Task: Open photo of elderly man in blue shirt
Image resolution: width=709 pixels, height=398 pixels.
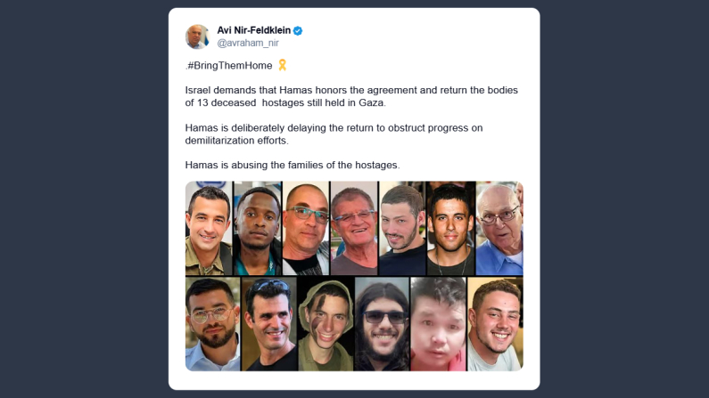Action: (499, 228)
